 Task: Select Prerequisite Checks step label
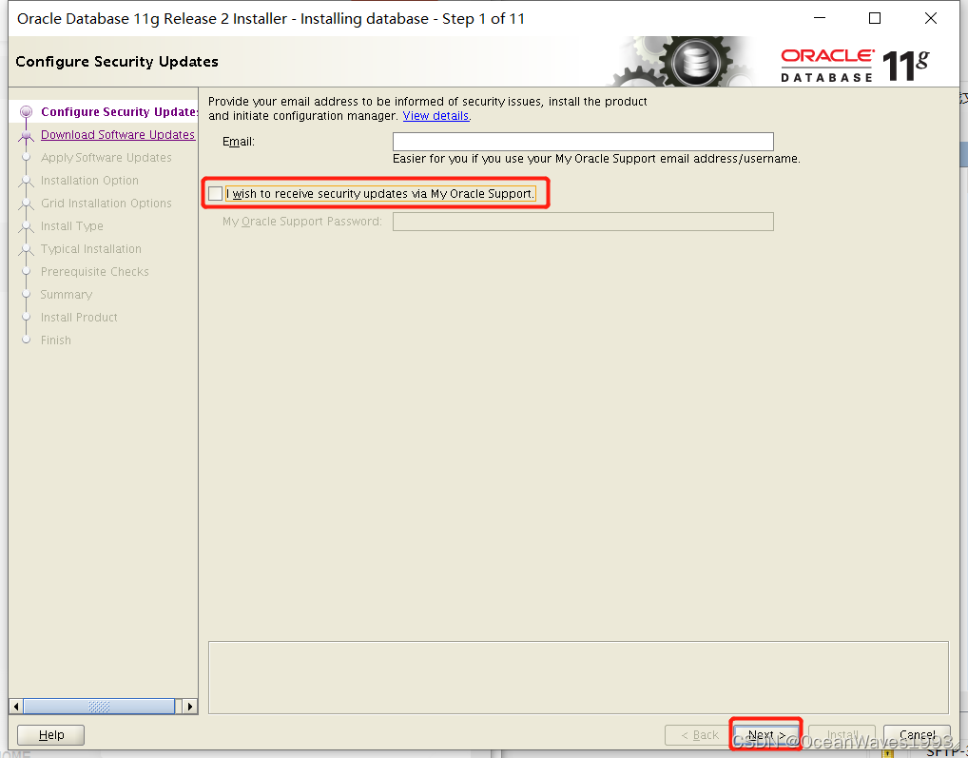pyautogui.click(x=94, y=272)
